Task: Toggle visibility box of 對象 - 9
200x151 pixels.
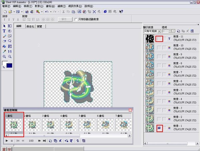Action: point(159,57)
